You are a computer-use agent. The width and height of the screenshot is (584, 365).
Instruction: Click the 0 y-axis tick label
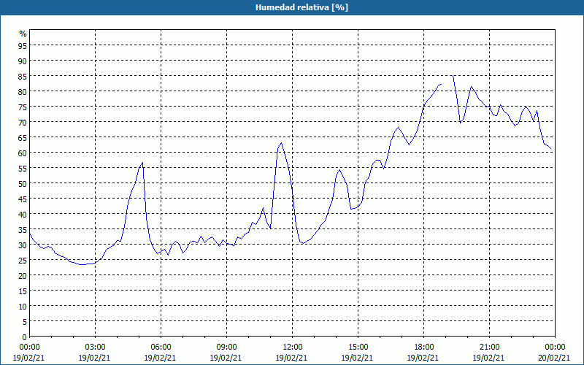click(25, 337)
